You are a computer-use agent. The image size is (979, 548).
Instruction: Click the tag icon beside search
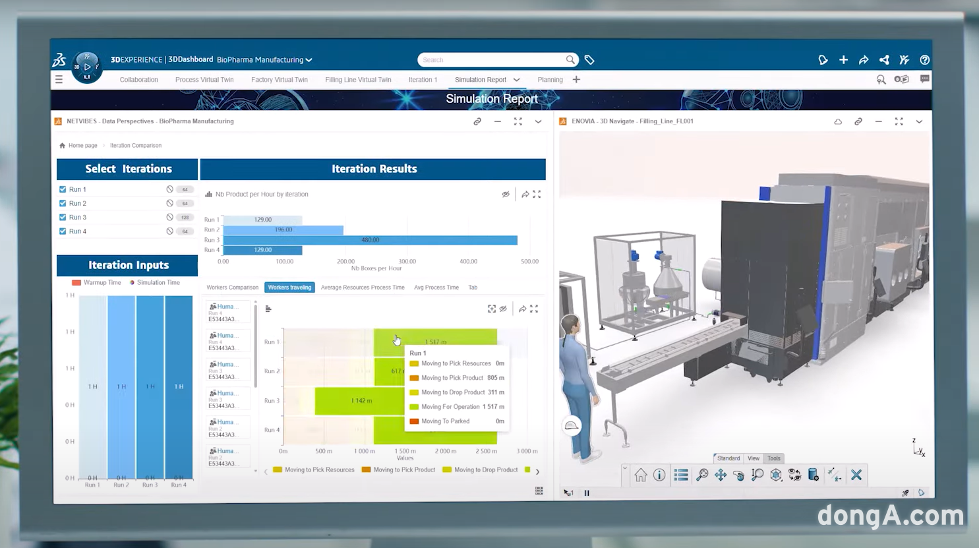click(589, 60)
